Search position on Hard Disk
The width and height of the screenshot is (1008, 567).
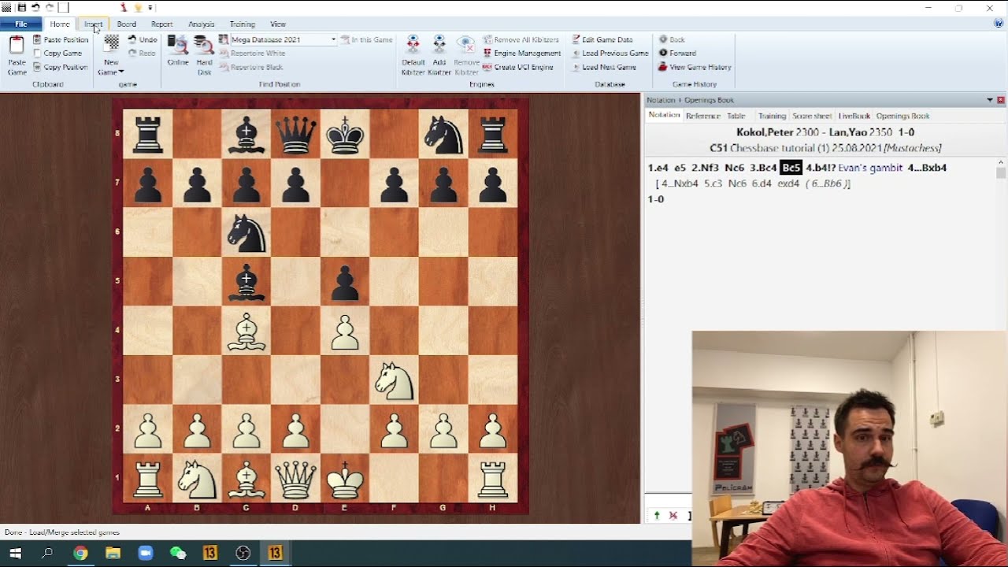(204, 55)
